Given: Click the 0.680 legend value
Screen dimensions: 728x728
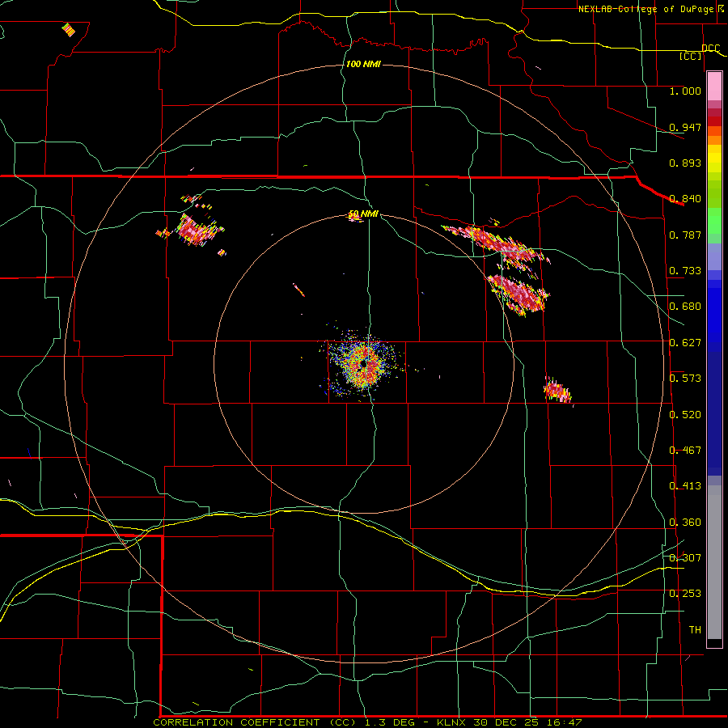Looking at the screenshot, I should (685, 307).
